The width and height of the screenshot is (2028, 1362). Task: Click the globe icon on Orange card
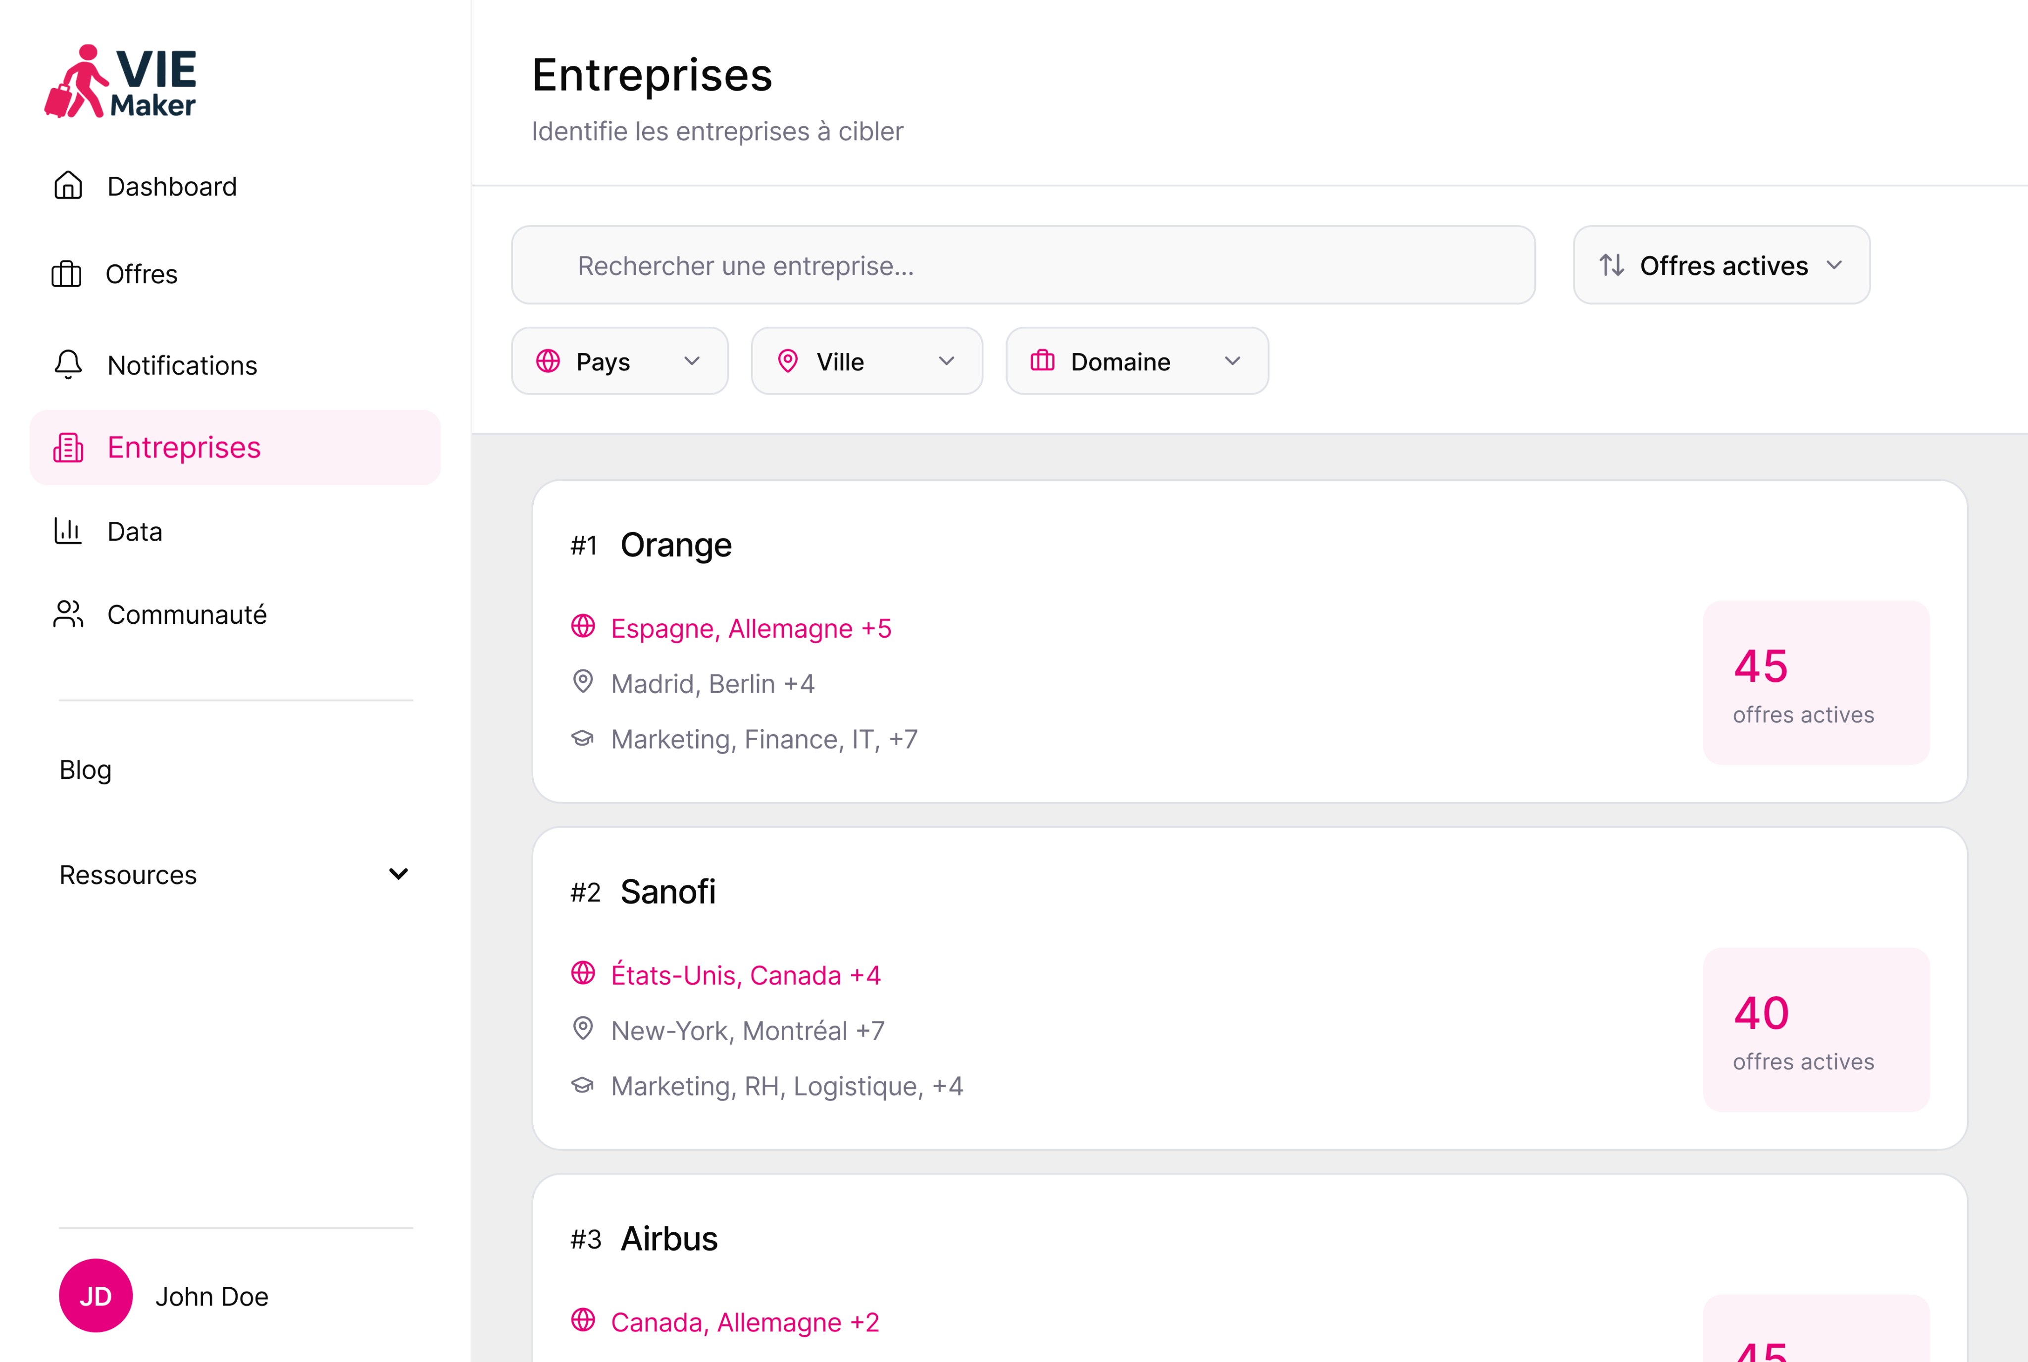click(583, 626)
